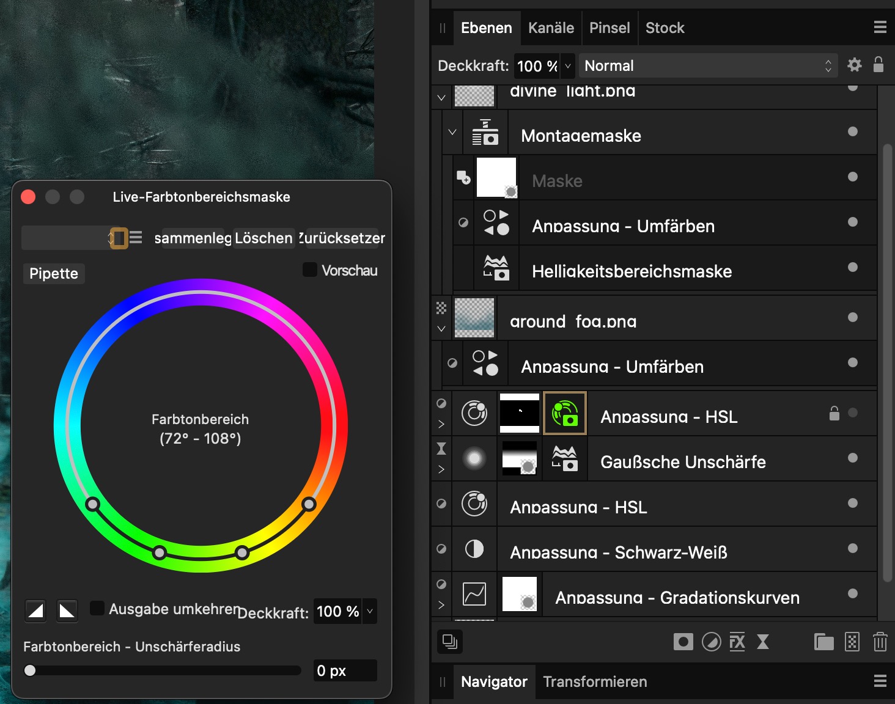This screenshot has height=704, width=895.
Task: Open the layer settings gear icon
Action: point(854,65)
